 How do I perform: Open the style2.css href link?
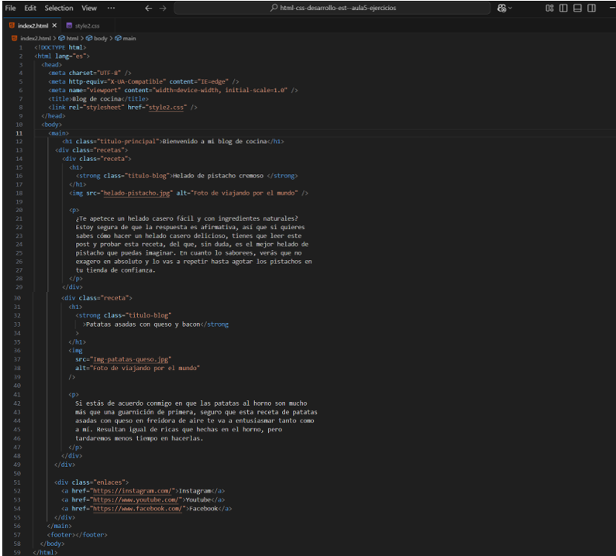click(166, 107)
